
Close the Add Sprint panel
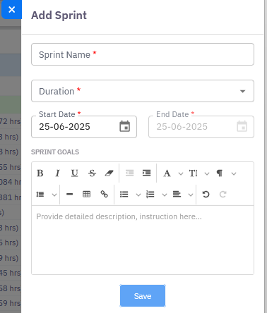11,9
